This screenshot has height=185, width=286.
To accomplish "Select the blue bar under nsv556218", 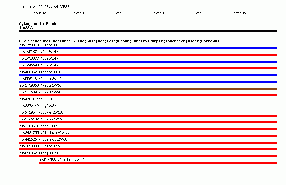I will [148, 82].
